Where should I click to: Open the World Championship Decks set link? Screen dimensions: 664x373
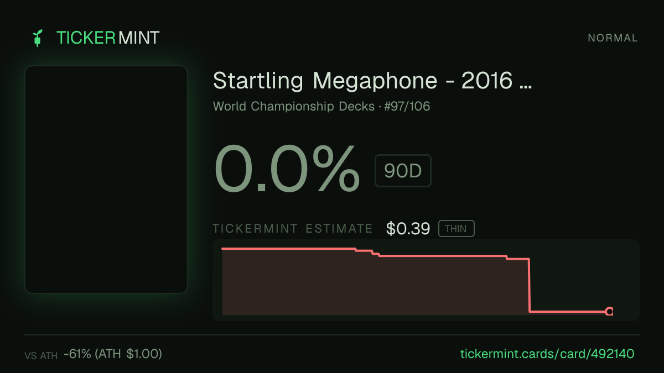294,106
